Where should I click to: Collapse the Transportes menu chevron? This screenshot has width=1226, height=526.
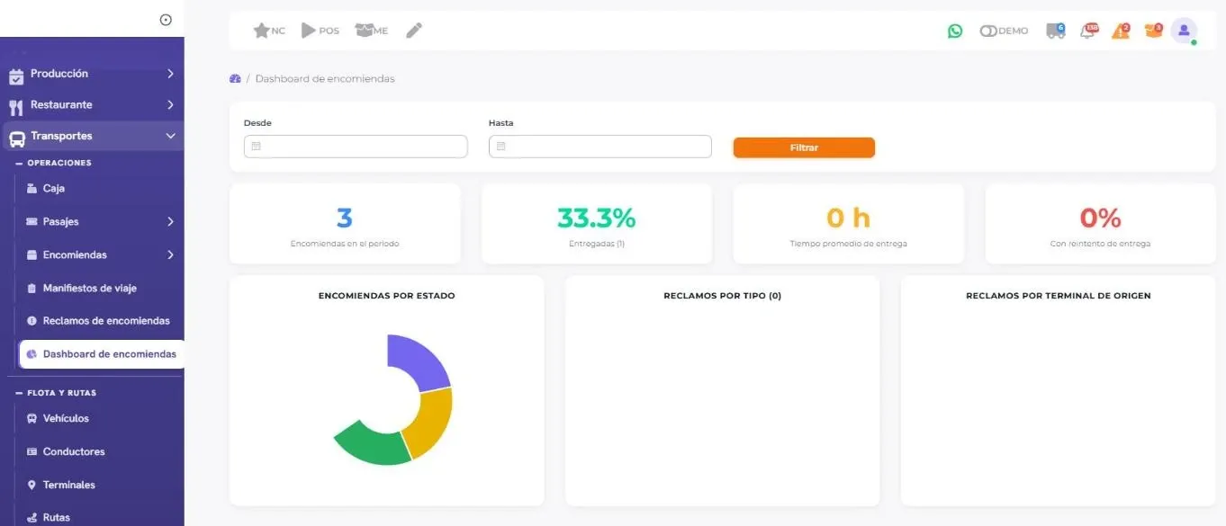coord(170,137)
